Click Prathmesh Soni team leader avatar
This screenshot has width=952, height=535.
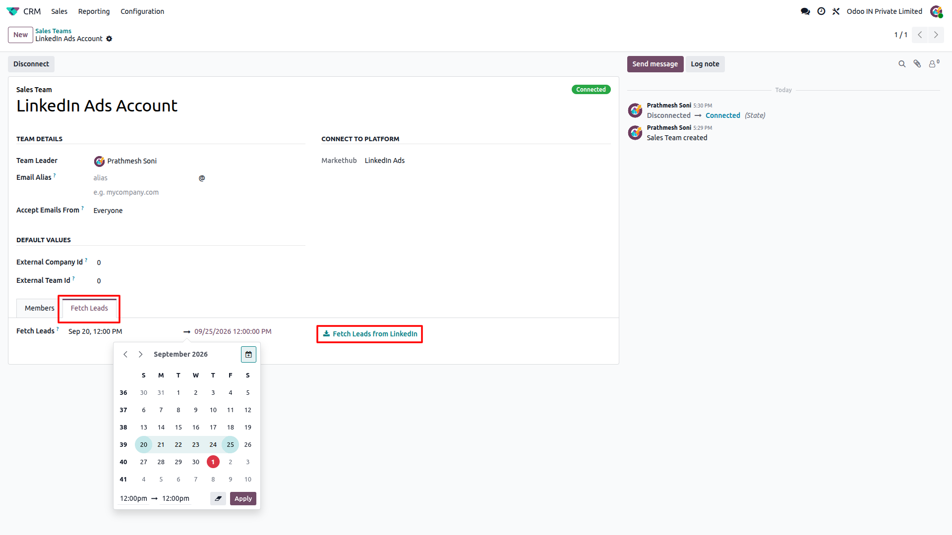coord(99,161)
